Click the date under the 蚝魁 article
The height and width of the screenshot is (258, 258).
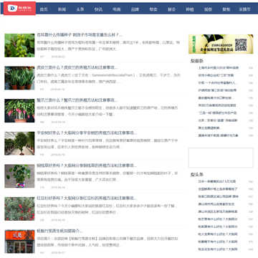pyautogui.click(x=58, y=252)
